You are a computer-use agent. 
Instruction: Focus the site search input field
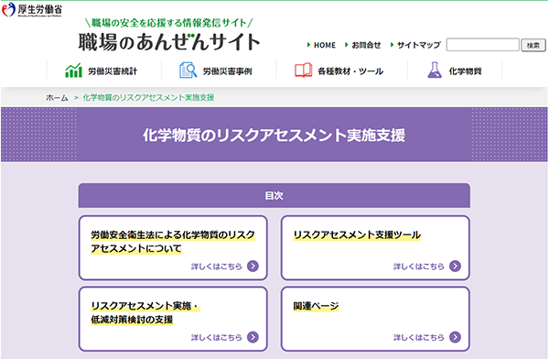(482, 45)
